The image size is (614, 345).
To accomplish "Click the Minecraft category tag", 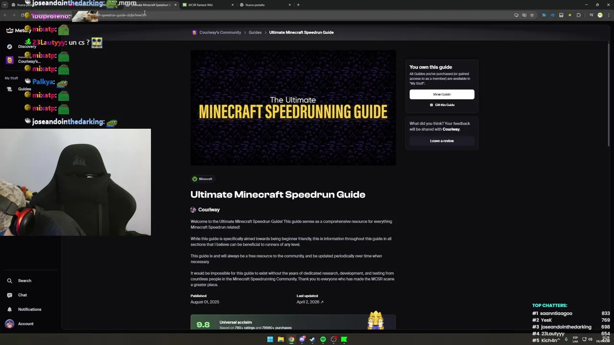I will click(202, 179).
